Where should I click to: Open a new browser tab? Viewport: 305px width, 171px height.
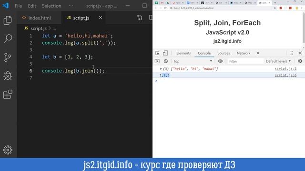pyautogui.click(x=275, y=3)
